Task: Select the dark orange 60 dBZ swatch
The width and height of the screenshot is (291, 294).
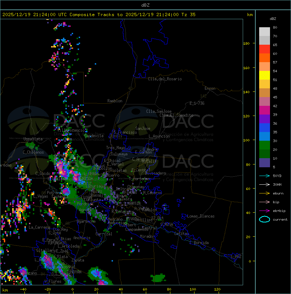Action: coord(264,58)
